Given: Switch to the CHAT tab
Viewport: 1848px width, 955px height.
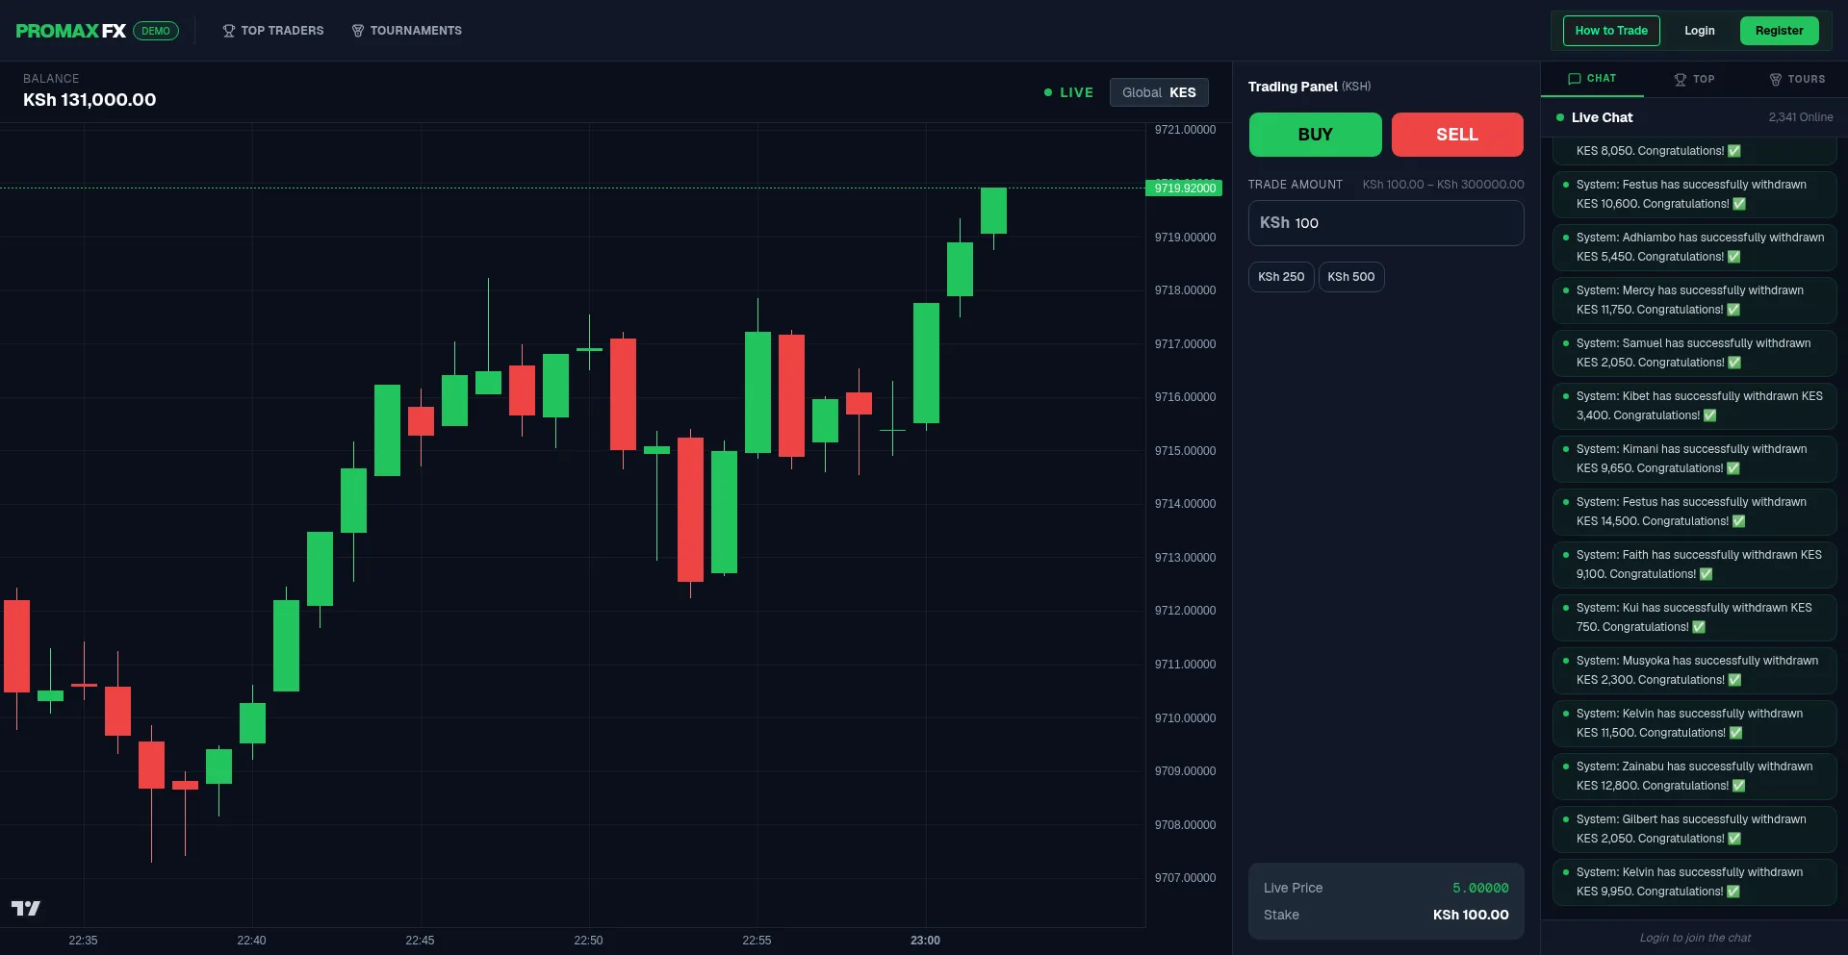Looking at the screenshot, I should point(1592,79).
